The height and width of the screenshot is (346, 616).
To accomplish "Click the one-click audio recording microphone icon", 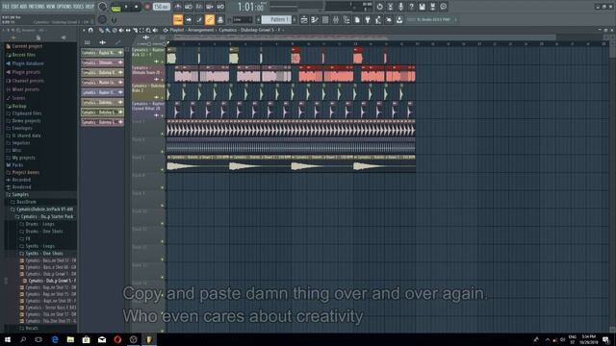I will point(401,7).
